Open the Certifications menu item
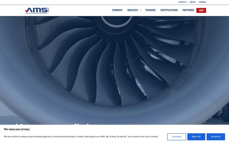 click(169, 10)
